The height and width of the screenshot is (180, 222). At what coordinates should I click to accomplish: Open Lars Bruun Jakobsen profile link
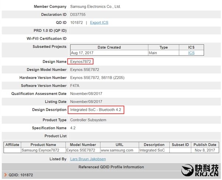pyautogui.click(x=88, y=159)
